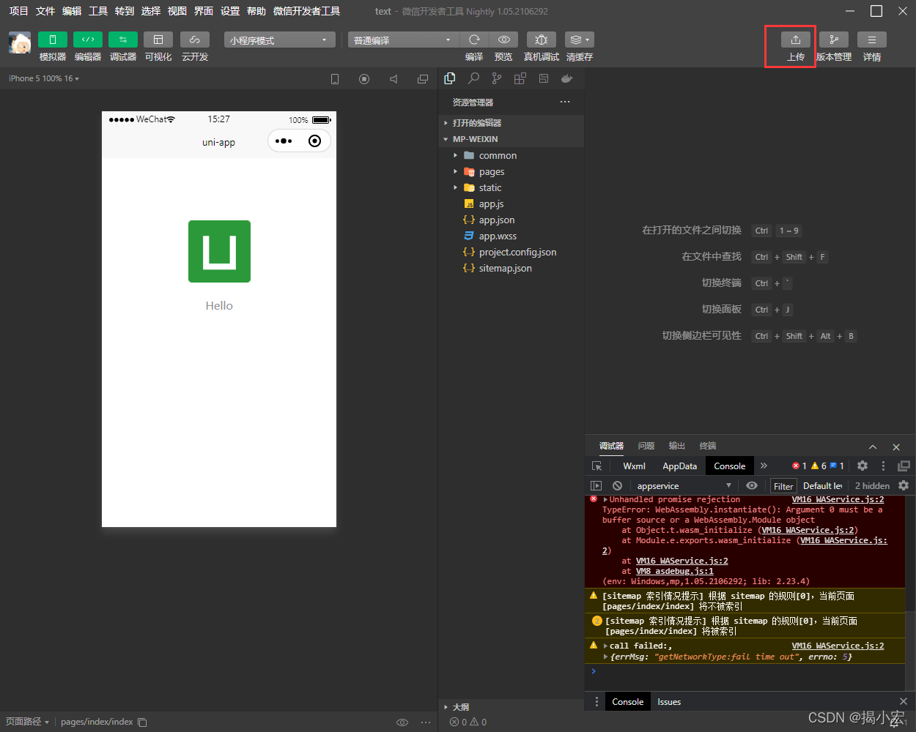Click the 上传 upload icon

(795, 40)
